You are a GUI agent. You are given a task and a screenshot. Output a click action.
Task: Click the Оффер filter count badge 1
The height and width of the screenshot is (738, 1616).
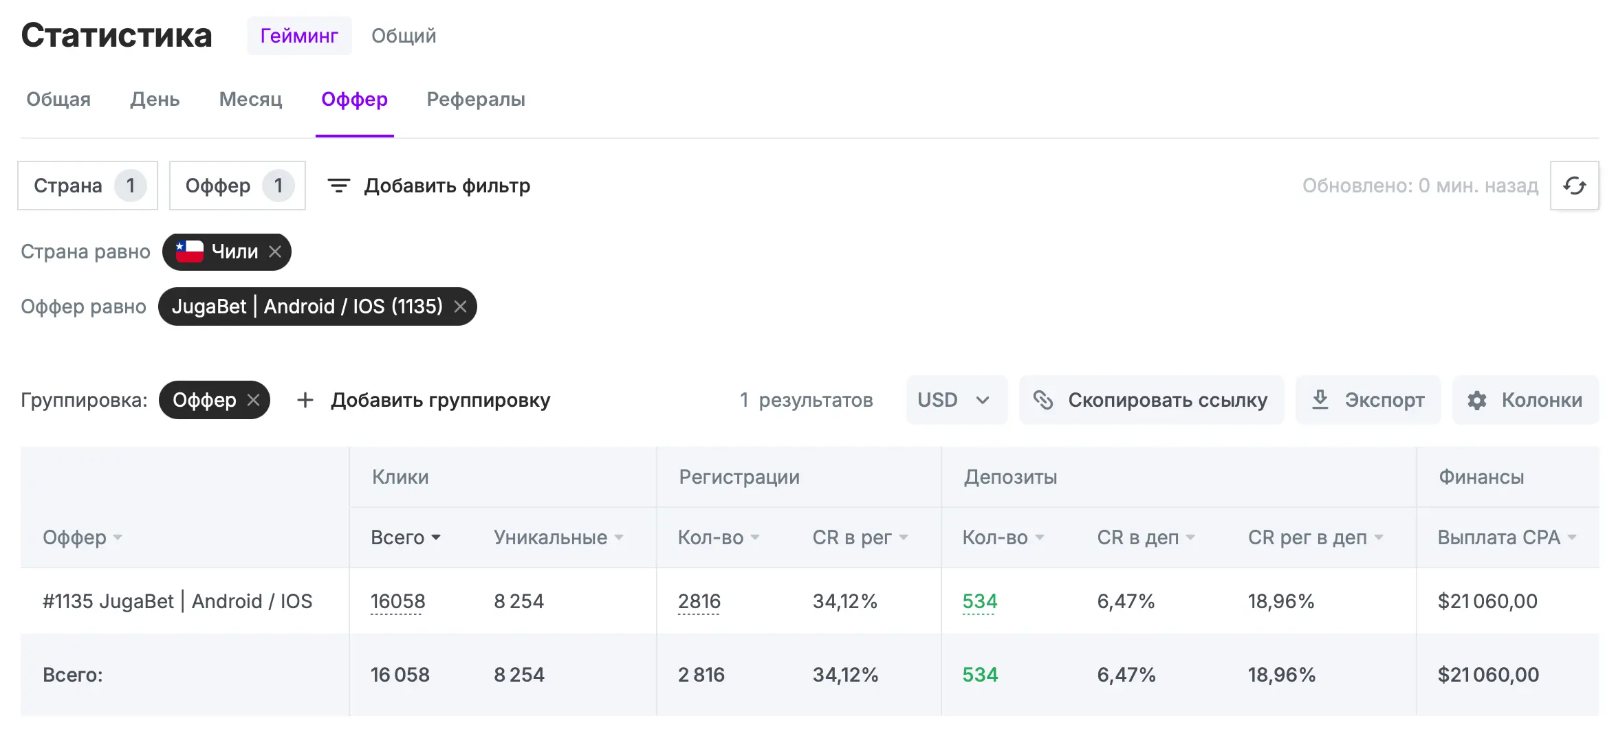(279, 186)
